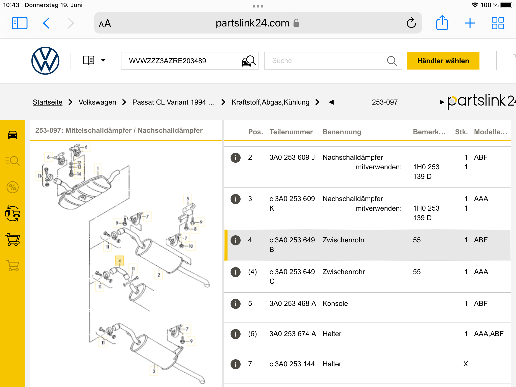Click the Volkswagen logo
The height and width of the screenshot is (387, 516).
(45, 61)
